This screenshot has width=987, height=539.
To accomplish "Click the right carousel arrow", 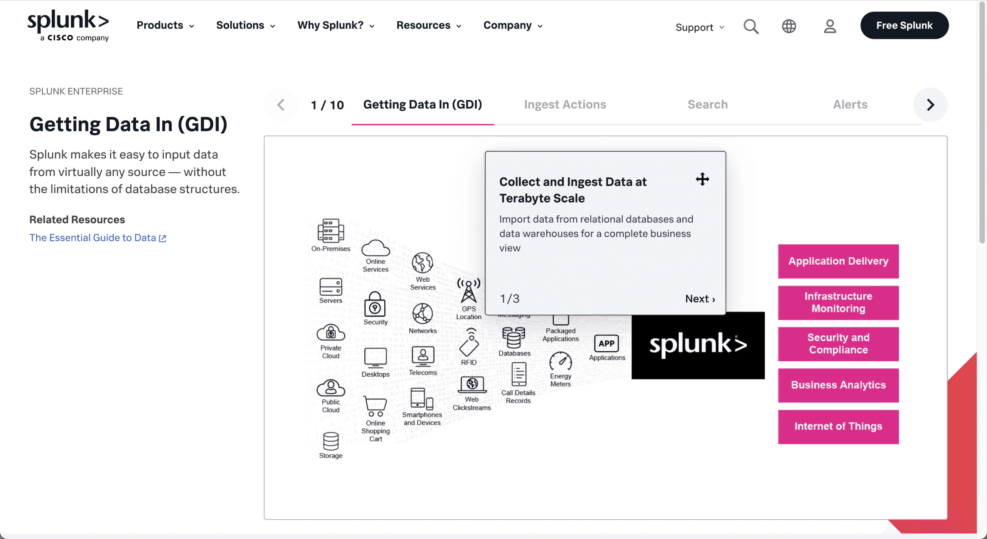I will [930, 104].
